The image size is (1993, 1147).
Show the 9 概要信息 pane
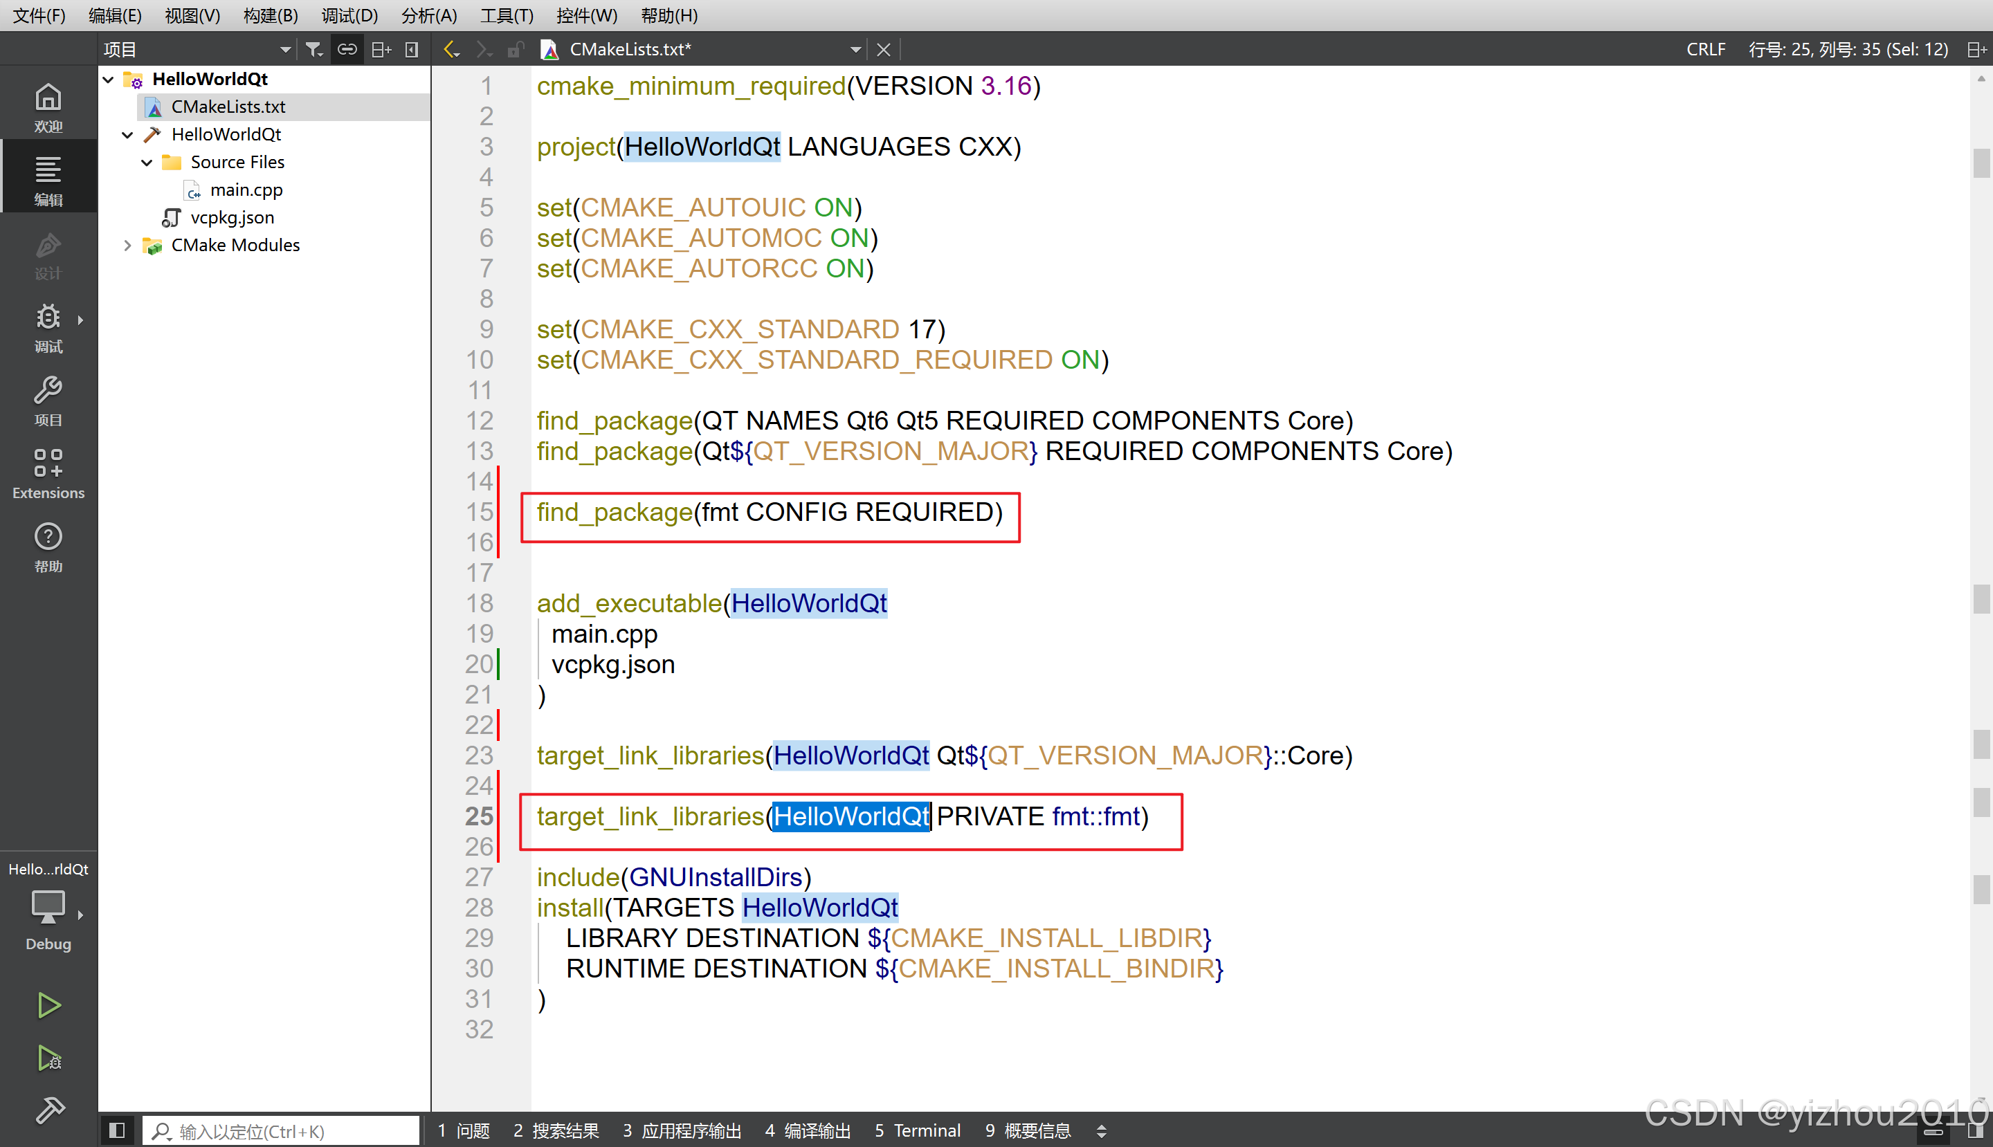point(1028,1131)
